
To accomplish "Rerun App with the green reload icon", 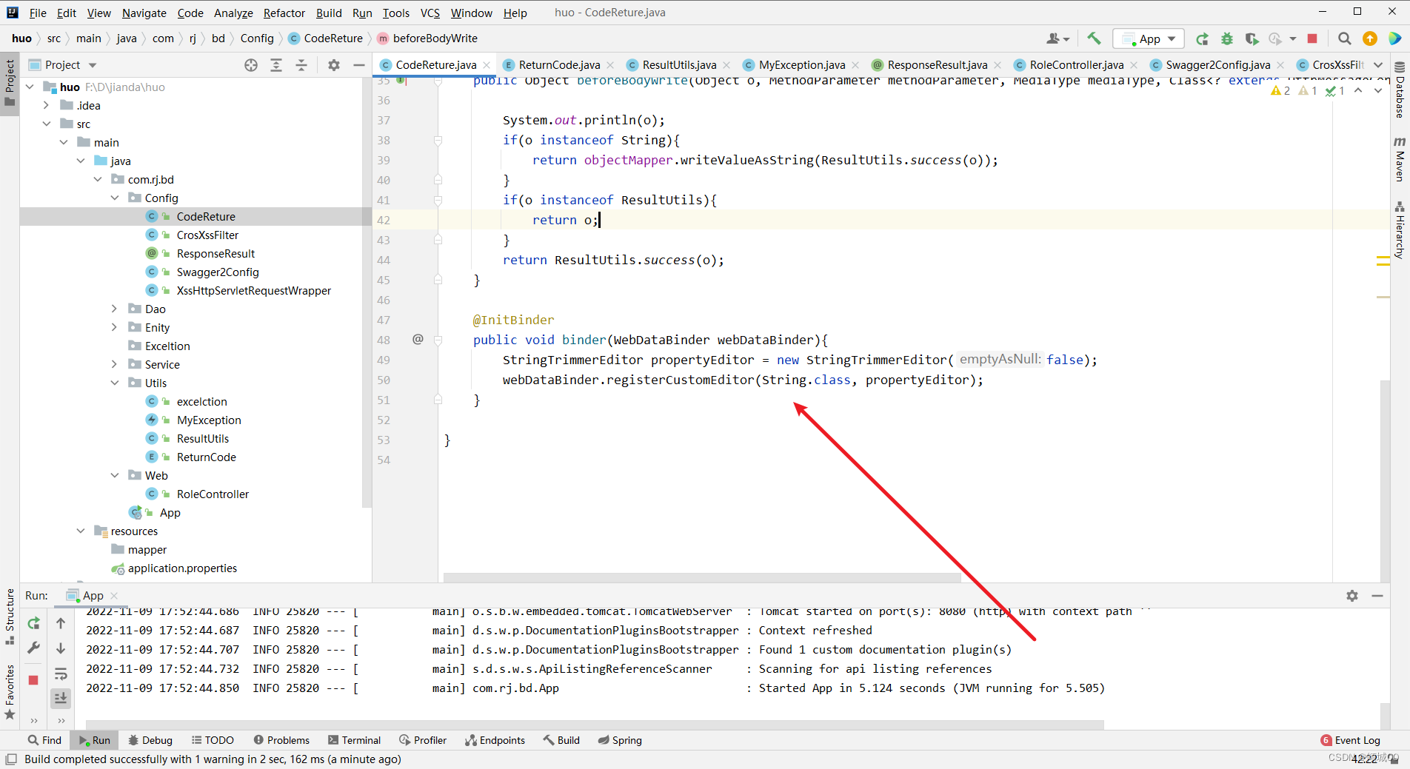I will coord(1203,38).
